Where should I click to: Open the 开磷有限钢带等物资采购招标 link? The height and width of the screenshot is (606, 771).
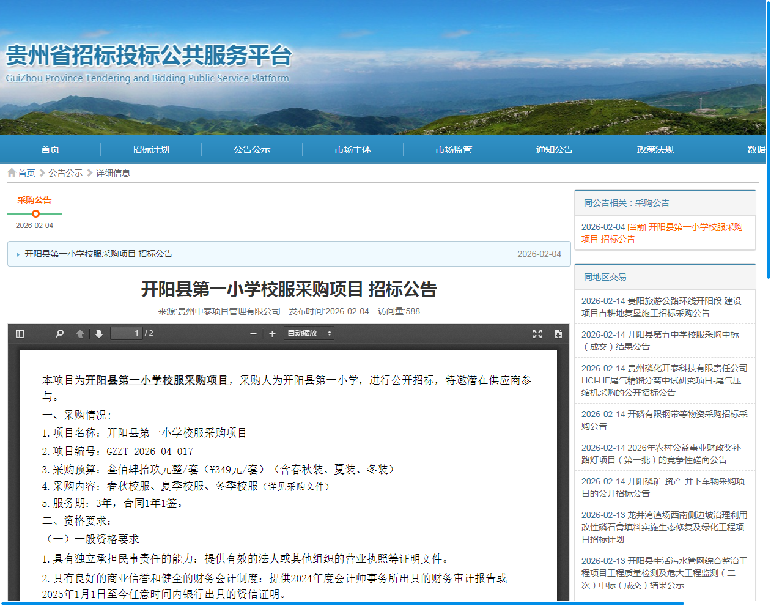[664, 420]
